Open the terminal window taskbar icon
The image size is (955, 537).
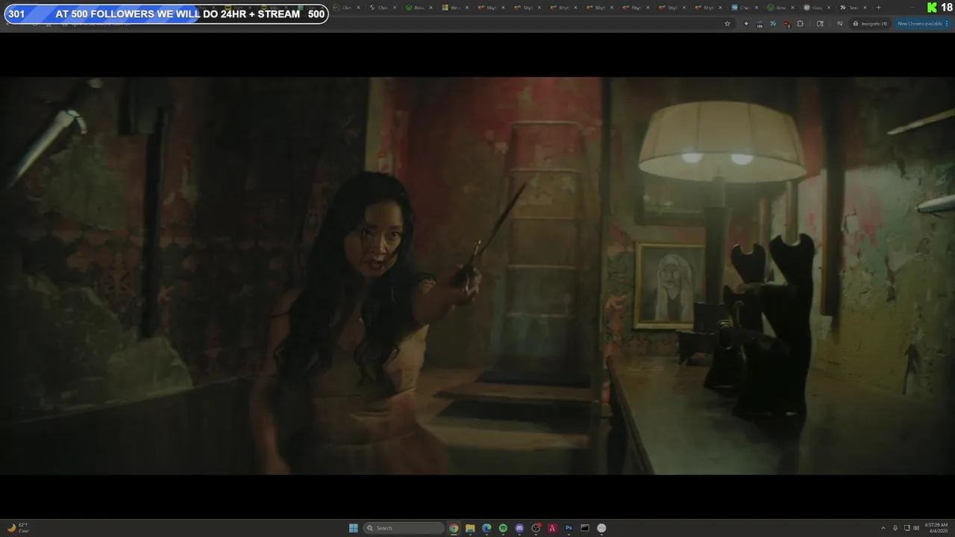pos(585,528)
